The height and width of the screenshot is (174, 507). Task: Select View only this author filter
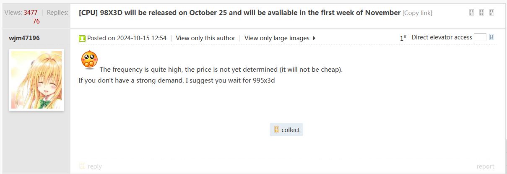[205, 38]
